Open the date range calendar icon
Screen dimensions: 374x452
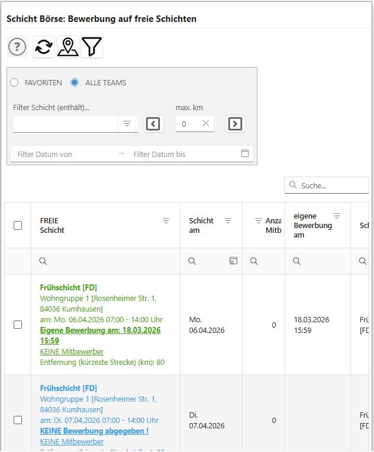coord(245,153)
